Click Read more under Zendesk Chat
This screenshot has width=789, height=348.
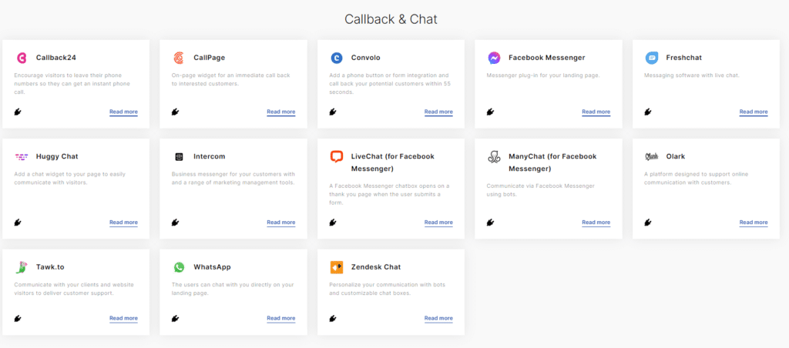point(438,318)
